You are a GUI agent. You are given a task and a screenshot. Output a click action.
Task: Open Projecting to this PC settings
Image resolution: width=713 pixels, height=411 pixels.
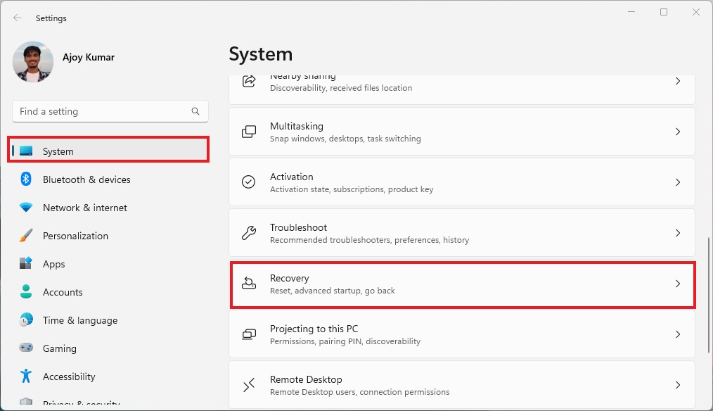coord(461,334)
